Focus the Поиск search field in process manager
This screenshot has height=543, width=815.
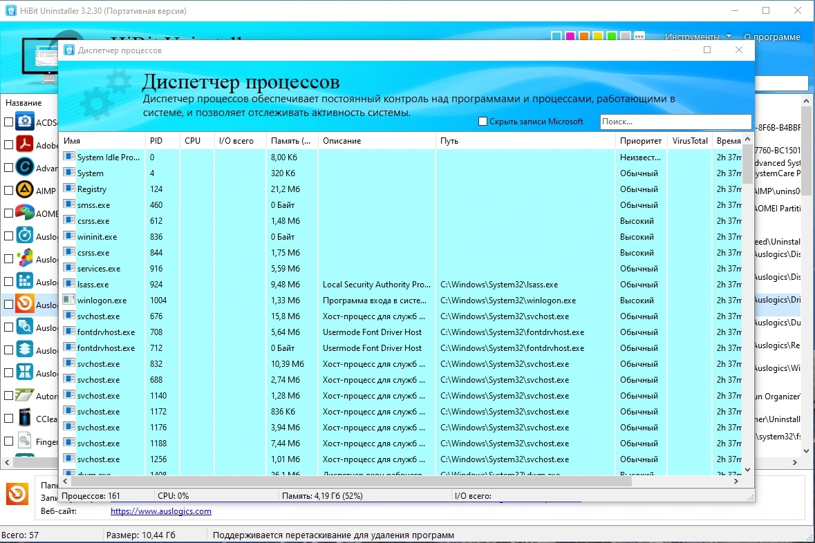[675, 122]
